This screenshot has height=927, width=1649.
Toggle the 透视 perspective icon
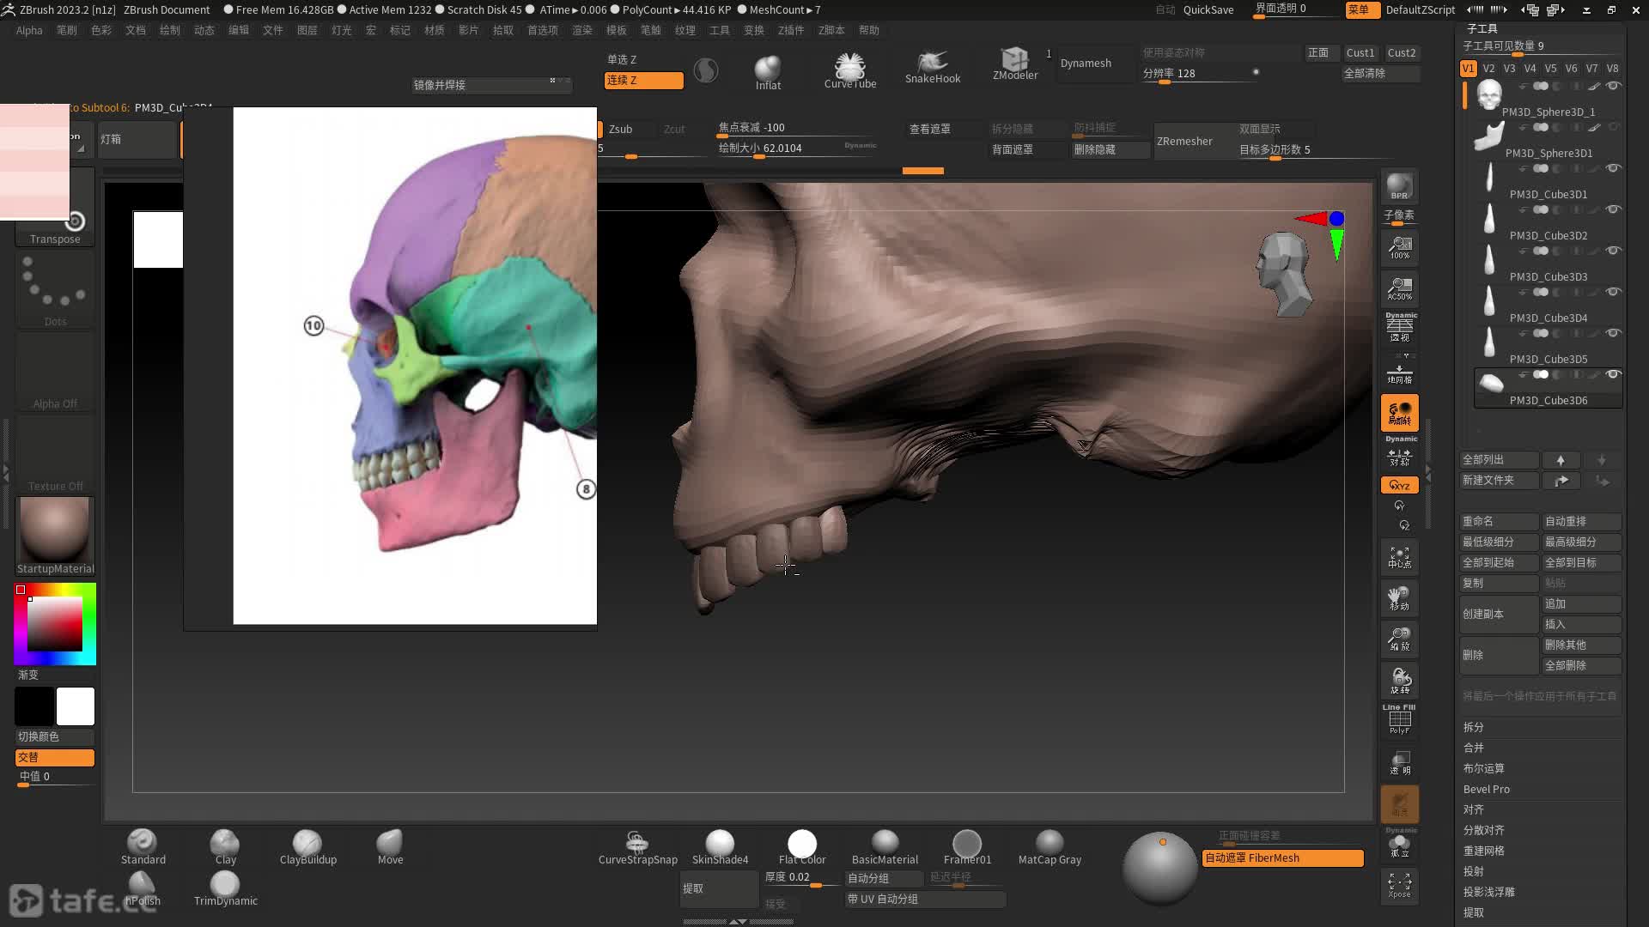point(1399,327)
